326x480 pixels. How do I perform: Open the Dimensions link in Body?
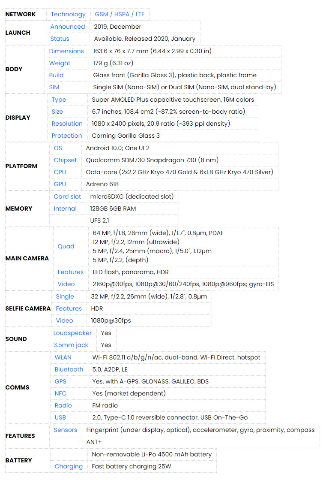[x=66, y=51]
